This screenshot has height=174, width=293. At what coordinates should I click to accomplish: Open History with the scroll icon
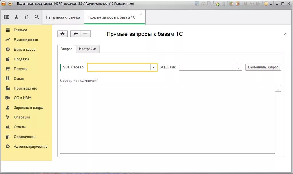pos(27,17)
